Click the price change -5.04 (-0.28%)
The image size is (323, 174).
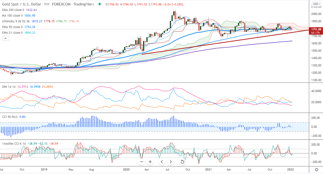173,4
